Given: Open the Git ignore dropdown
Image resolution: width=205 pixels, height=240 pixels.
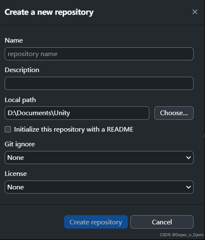Looking at the screenshot, I should coord(99,157).
